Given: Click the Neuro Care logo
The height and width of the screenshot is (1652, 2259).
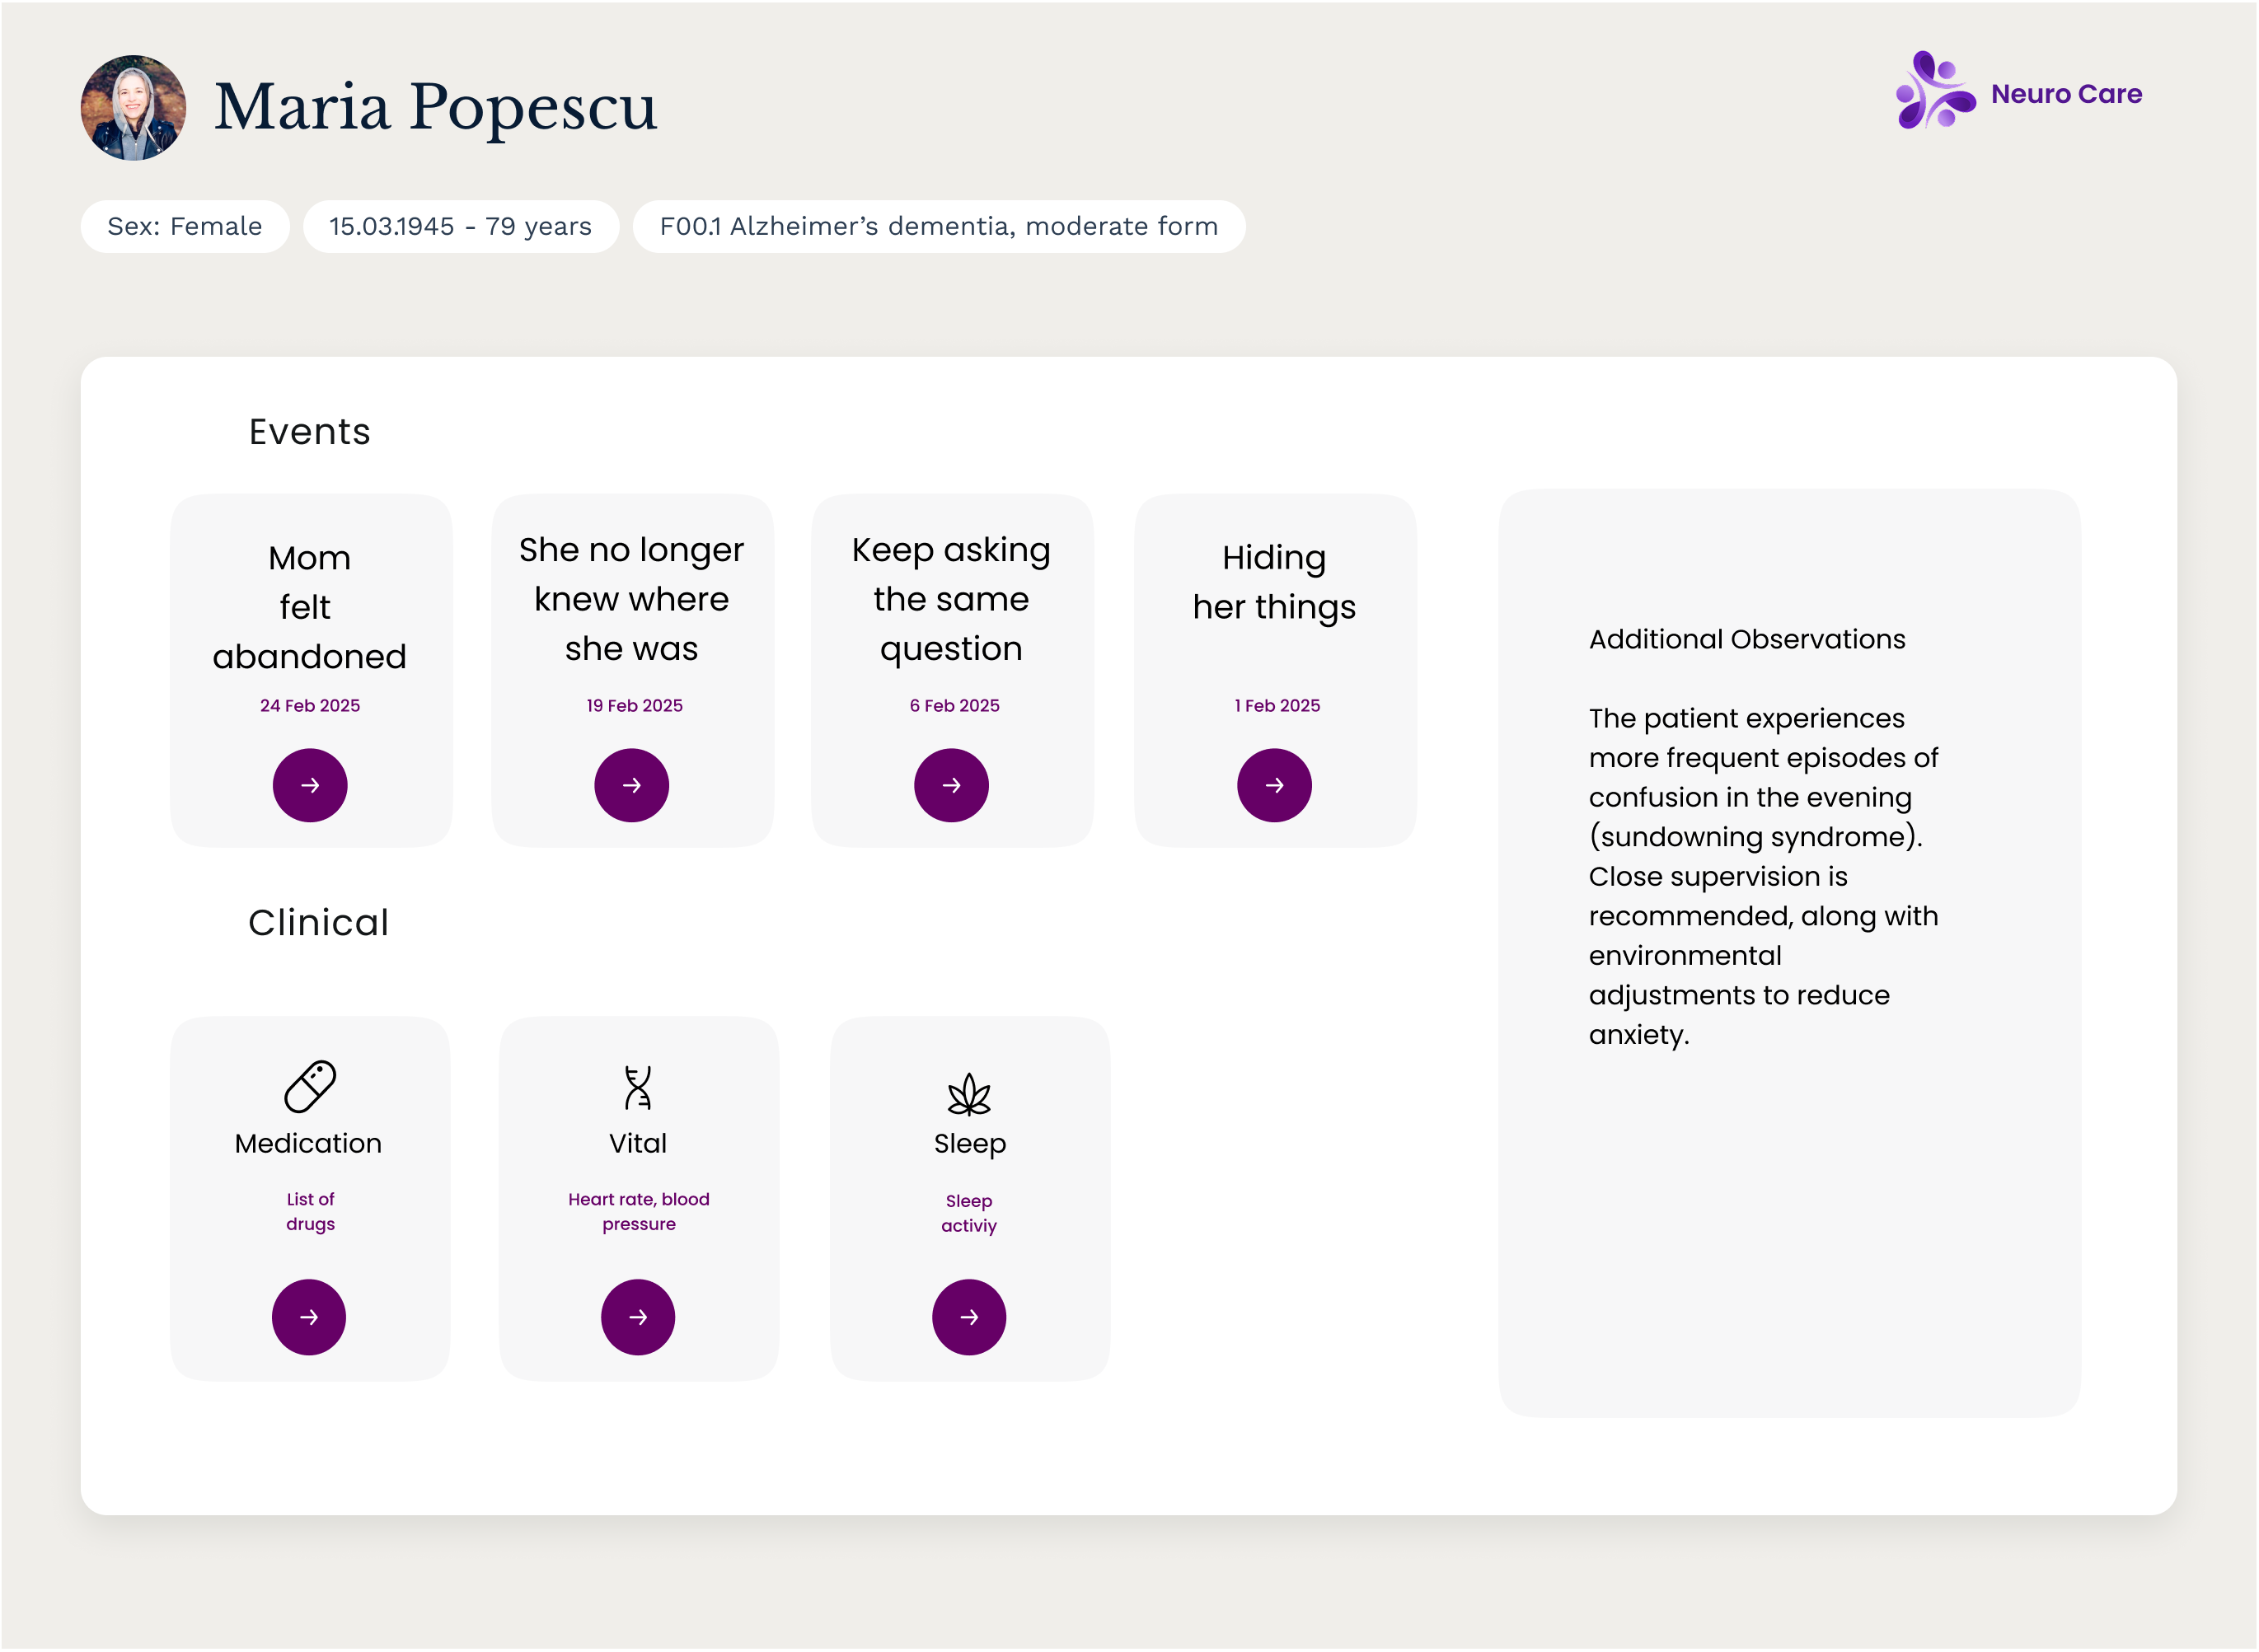Looking at the screenshot, I should click(2018, 92).
